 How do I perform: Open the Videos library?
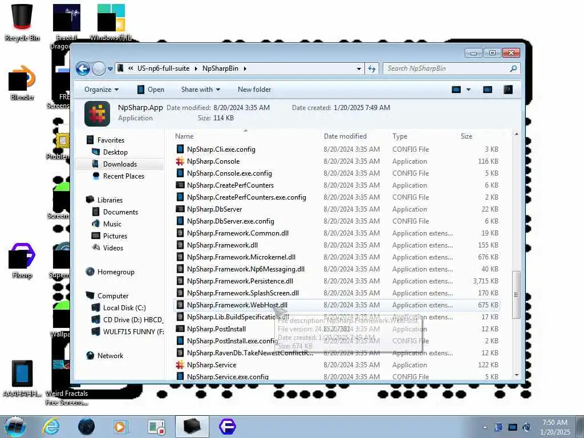pos(113,248)
